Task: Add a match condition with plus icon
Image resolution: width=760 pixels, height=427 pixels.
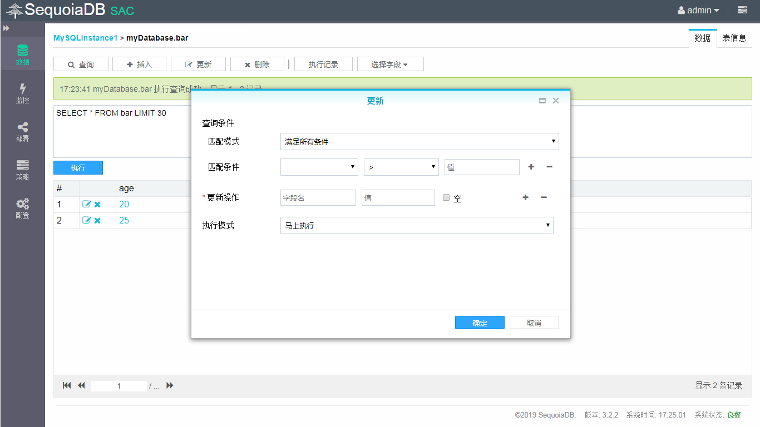Action: 531,167
